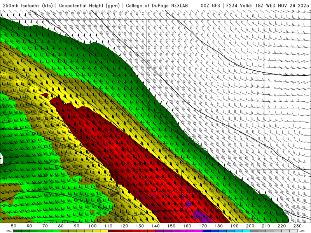Screen dimensions: 311x233
Task: Select the 100 legend scale label
Action: pos(93,226)
